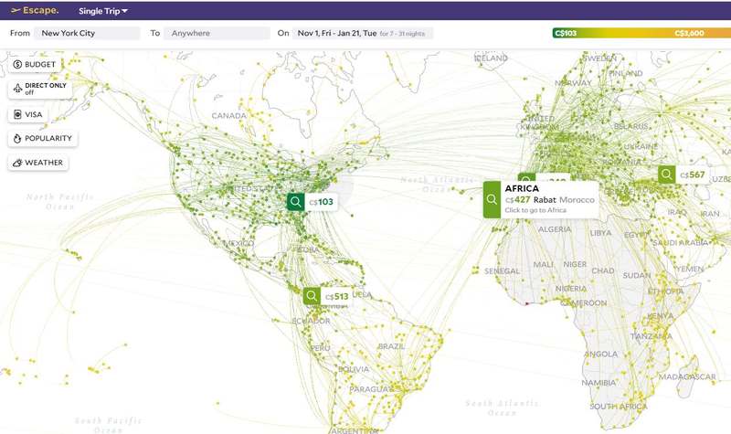
Task: Click the MADAGASCAR map label
Action: (687, 376)
